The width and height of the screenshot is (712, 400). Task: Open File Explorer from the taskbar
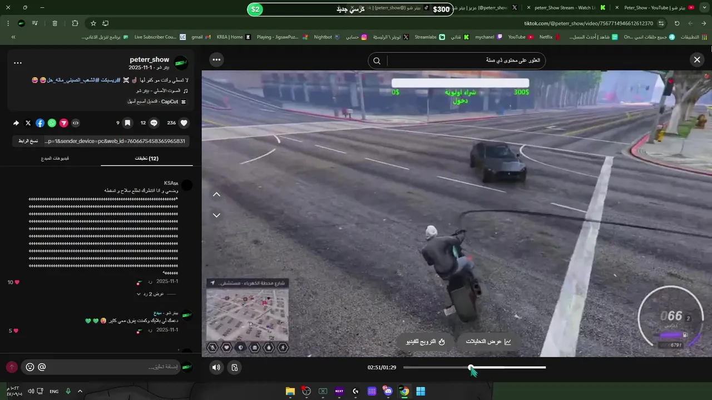pyautogui.click(x=290, y=391)
